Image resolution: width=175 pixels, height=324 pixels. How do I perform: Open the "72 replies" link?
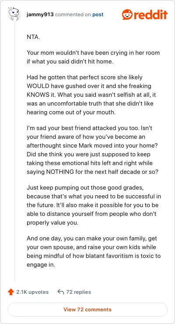click(78, 292)
